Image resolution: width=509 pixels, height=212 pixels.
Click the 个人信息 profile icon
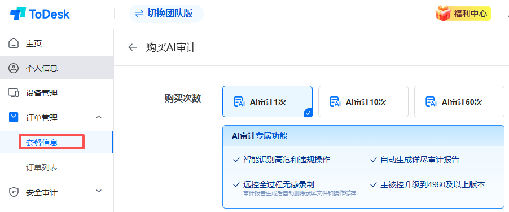click(x=14, y=68)
